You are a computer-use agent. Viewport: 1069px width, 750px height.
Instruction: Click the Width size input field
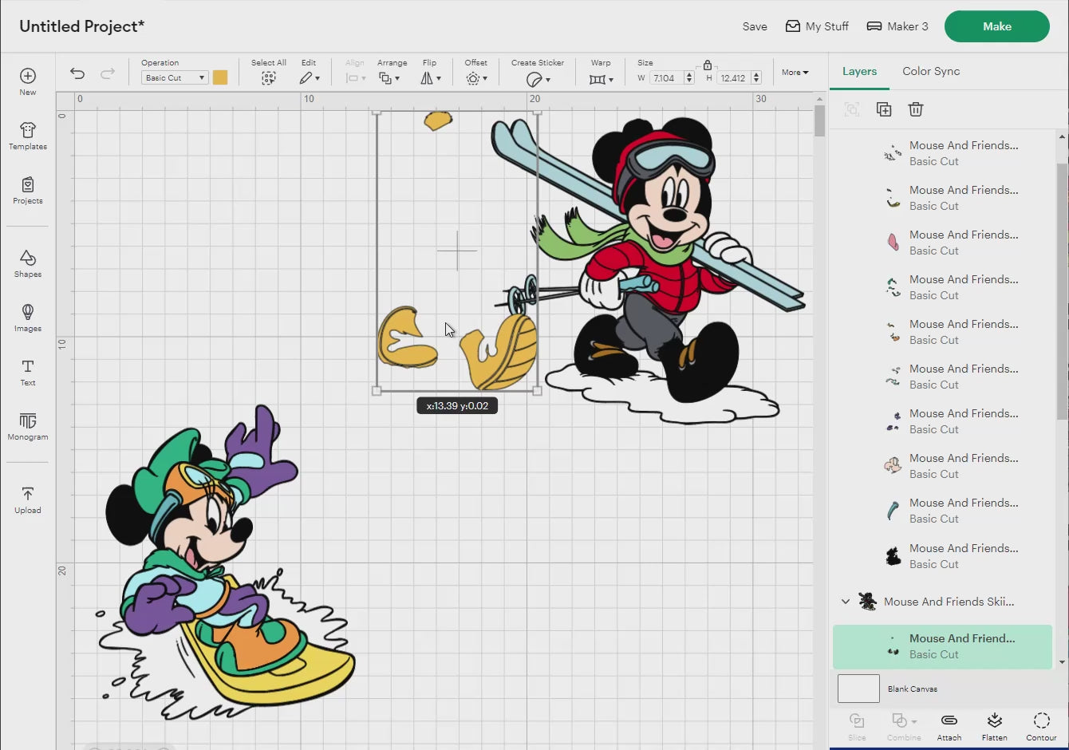coord(665,78)
